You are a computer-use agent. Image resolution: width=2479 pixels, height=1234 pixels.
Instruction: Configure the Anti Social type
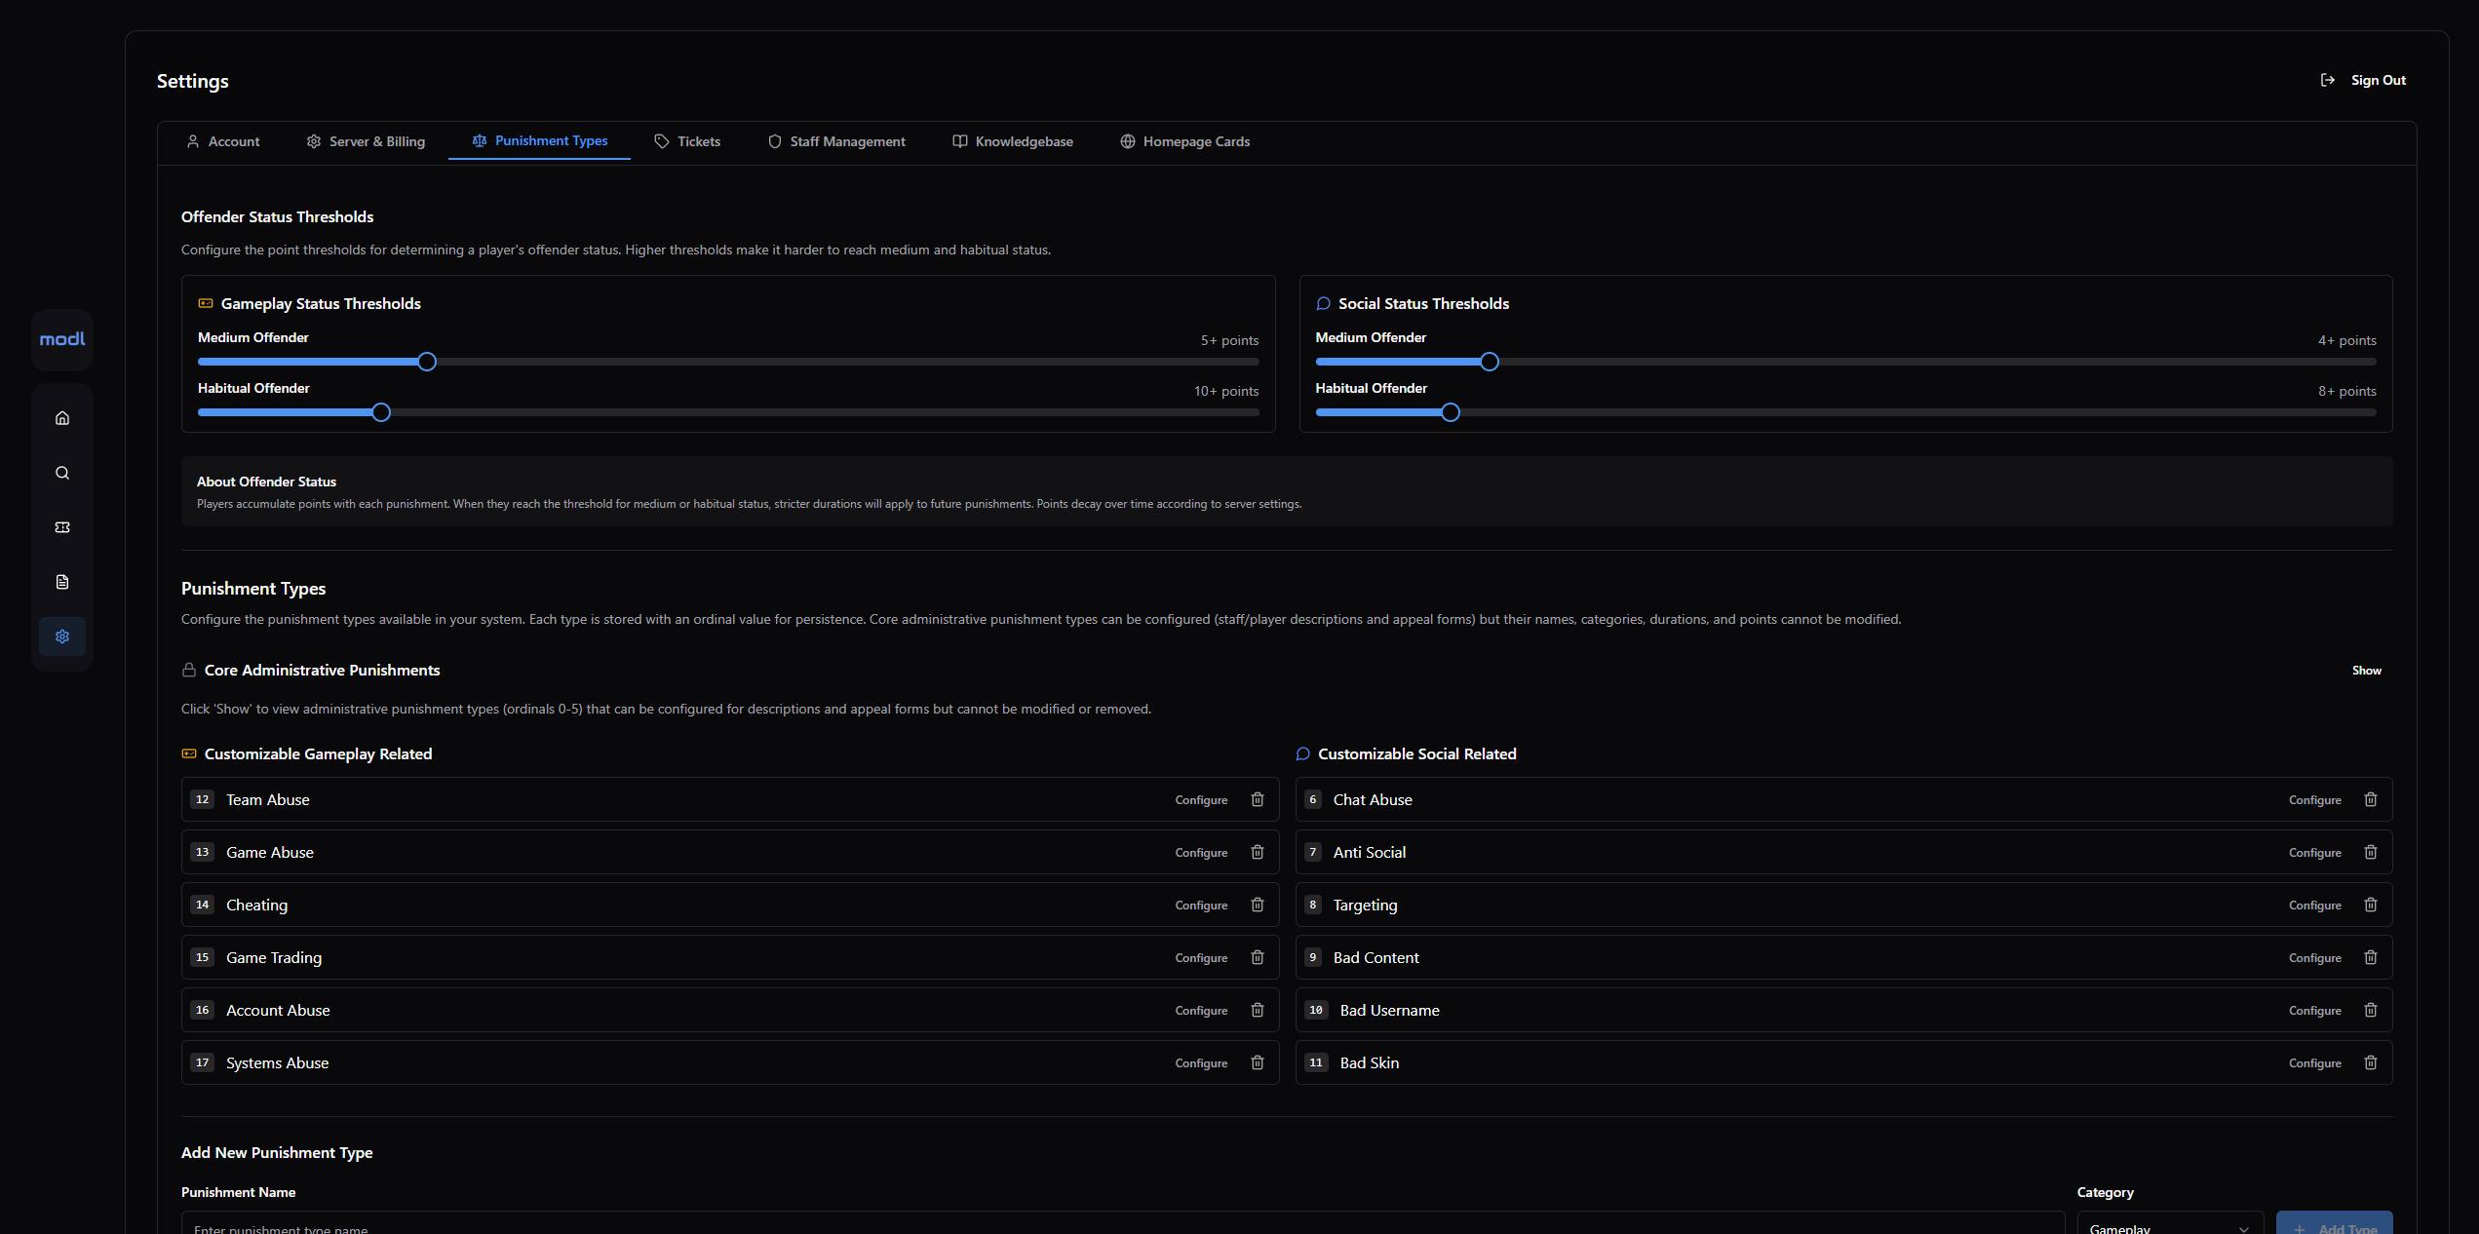(2315, 853)
